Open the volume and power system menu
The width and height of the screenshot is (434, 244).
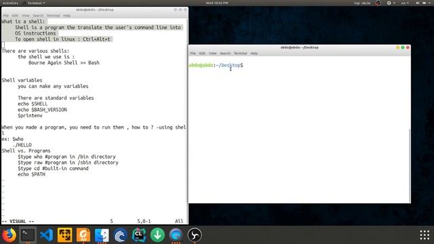[423, 3]
